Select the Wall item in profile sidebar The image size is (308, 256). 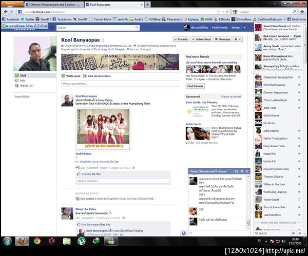click(35, 75)
